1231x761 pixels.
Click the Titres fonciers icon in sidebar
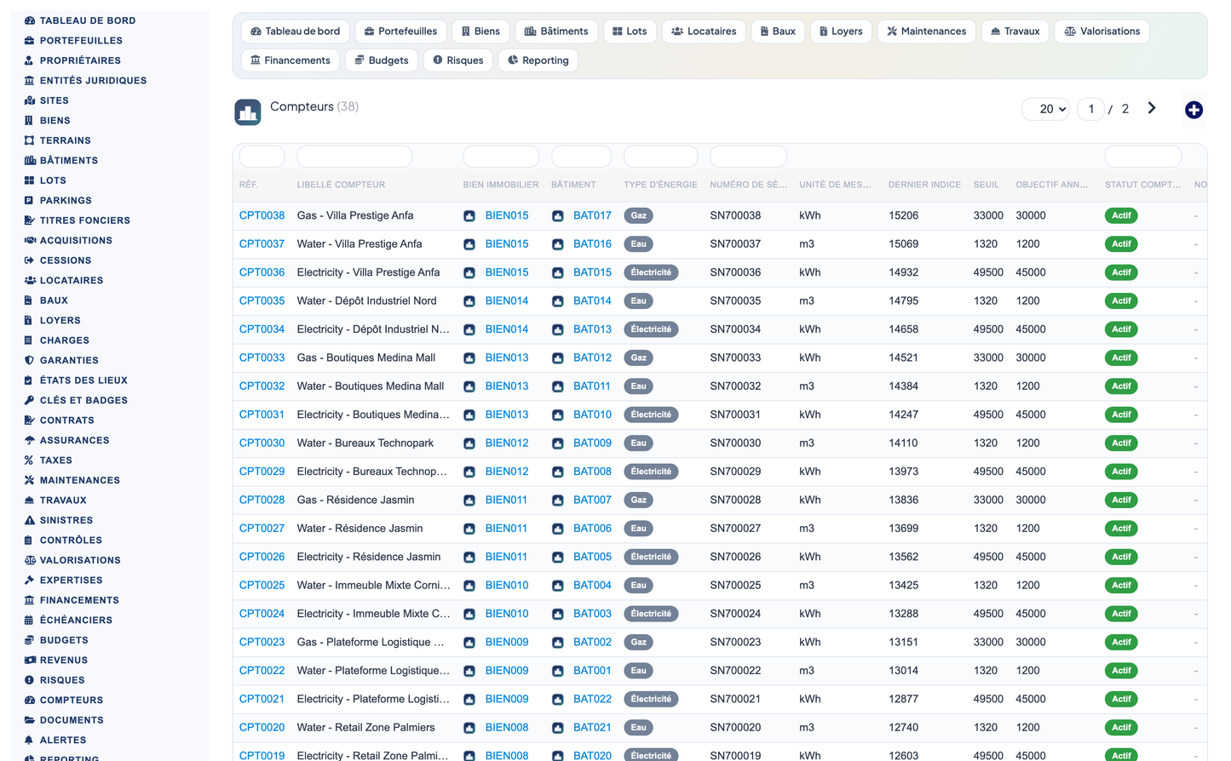coord(30,220)
